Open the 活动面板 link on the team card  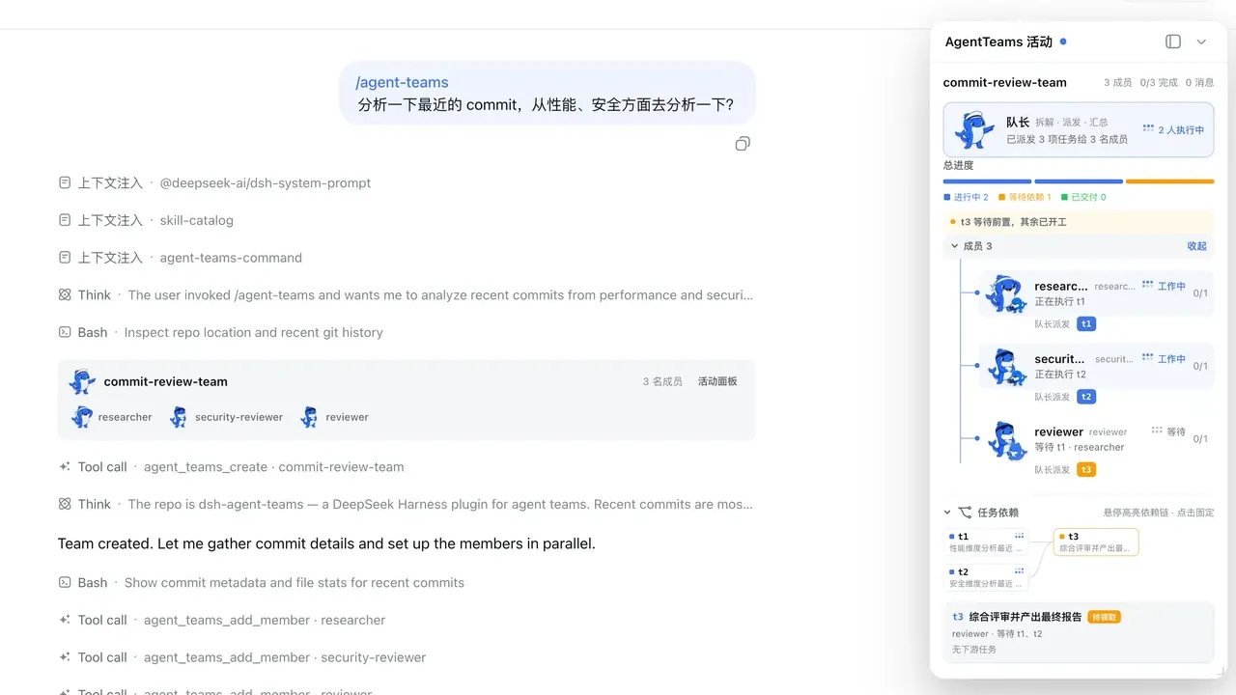[717, 381]
